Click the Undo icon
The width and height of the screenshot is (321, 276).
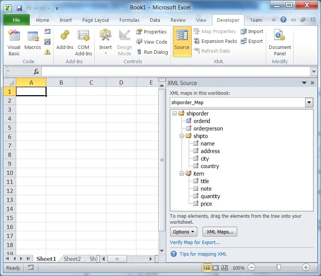pyautogui.click(x=29, y=8)
